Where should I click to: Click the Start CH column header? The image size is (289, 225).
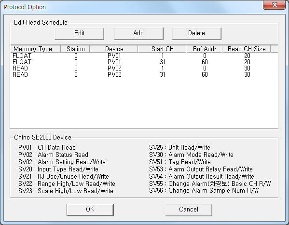(162, 49)
